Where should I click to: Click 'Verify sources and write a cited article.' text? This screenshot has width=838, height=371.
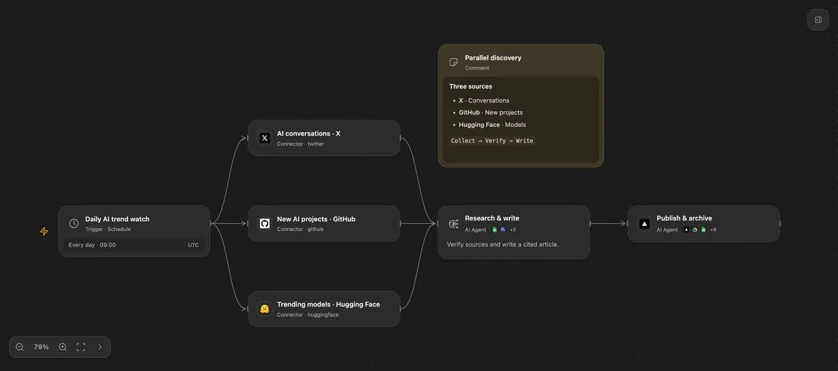[503, 244]
